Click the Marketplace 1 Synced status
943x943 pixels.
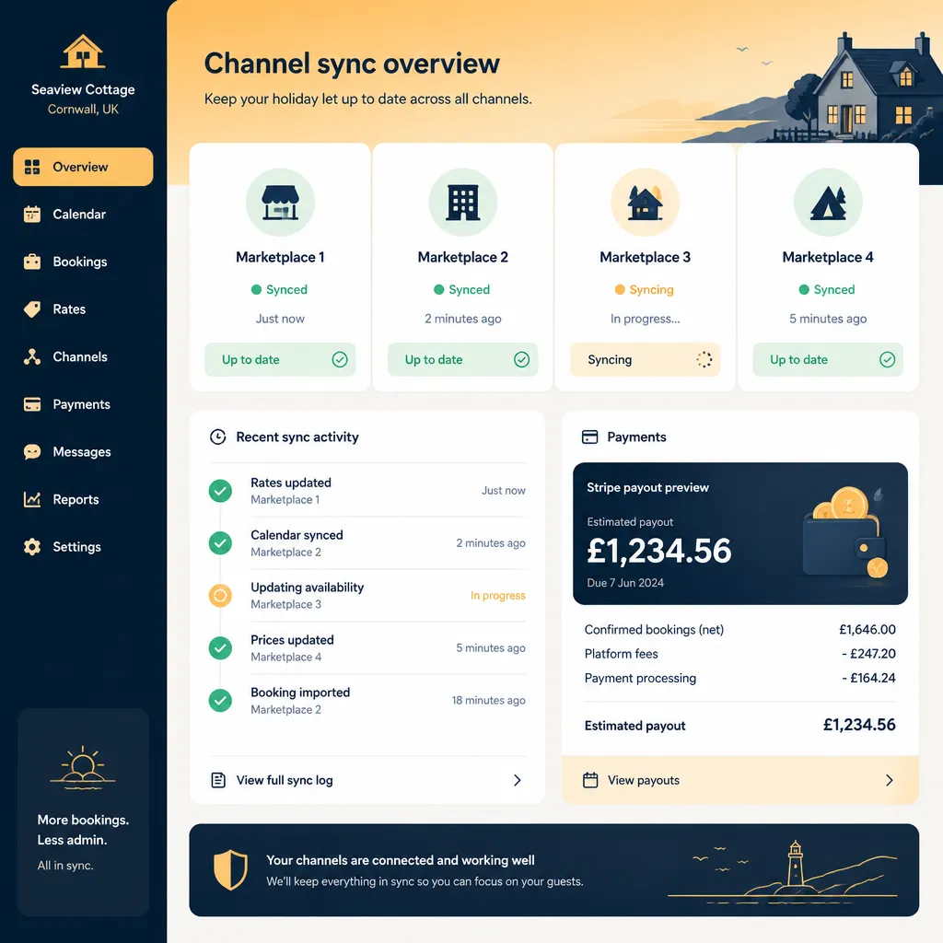(280, 289)
